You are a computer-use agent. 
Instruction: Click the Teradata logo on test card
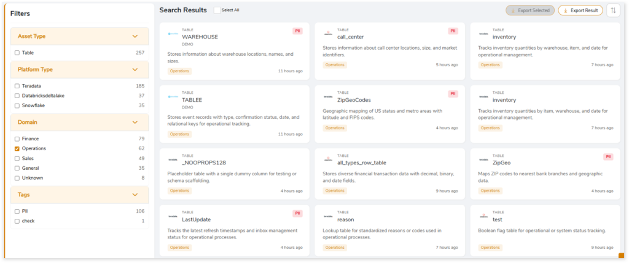(x=484, y=219)
